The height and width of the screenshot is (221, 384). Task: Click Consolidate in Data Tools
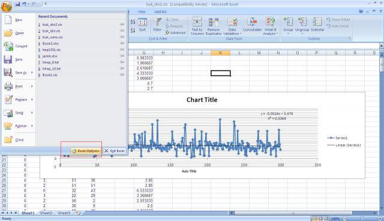coord(252,25)
